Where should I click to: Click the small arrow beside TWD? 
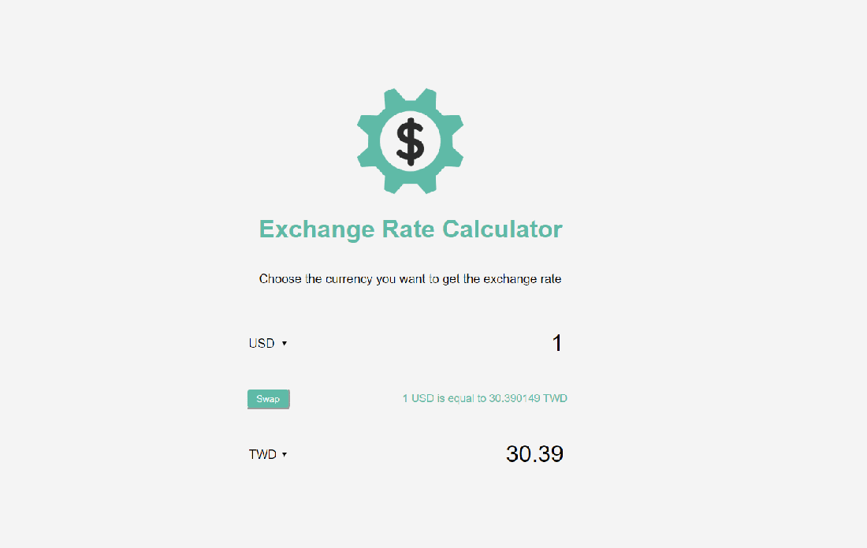click(284, 455)
